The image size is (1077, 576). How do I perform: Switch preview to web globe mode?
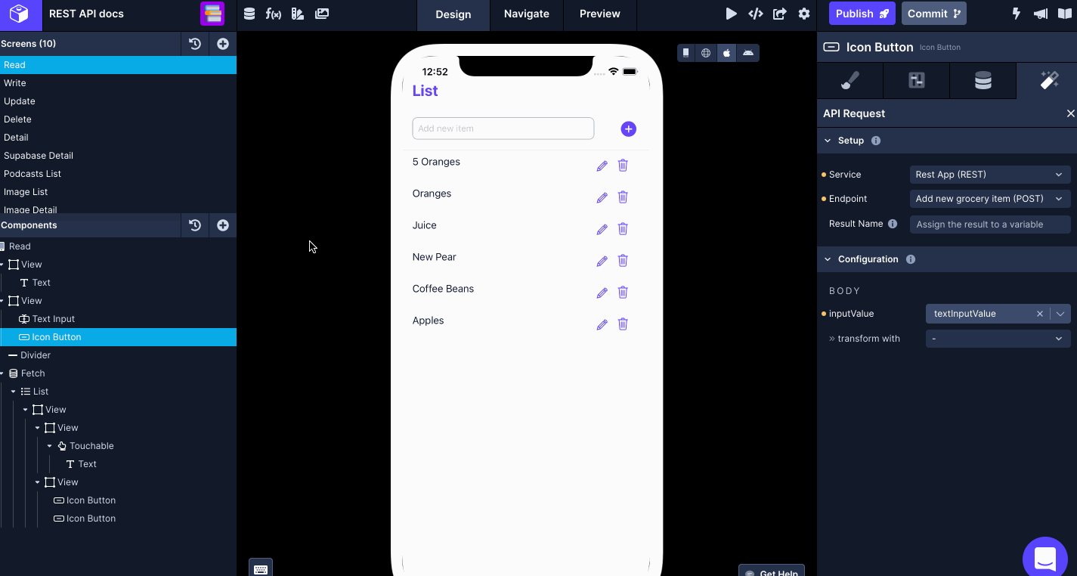click(706, 53)
